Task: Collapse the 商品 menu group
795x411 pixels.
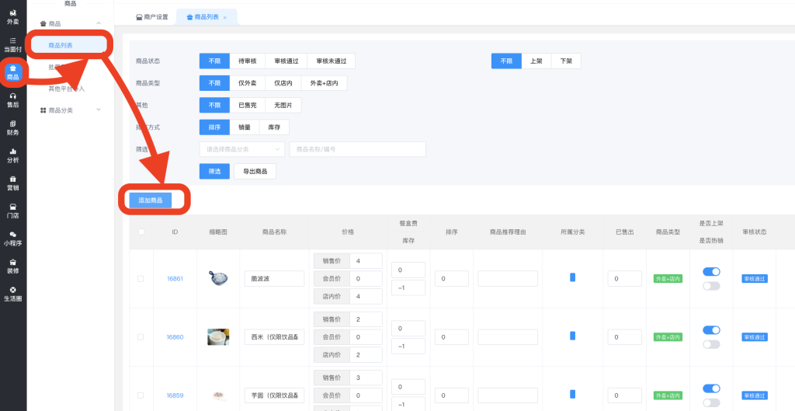Action: 70,24
